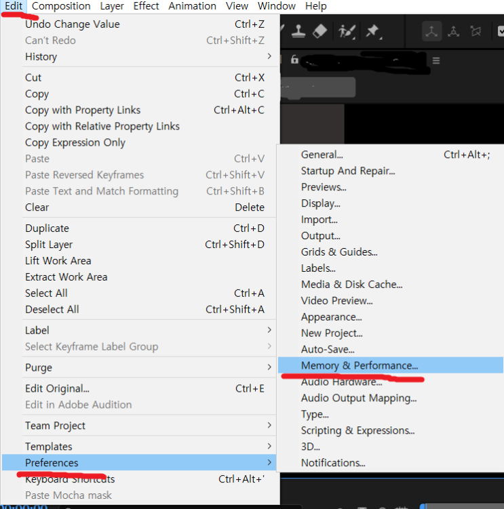Switch to View Axis mode
Image resolution: width=504 pixels, height=509 pixels.
coord(476,31)
